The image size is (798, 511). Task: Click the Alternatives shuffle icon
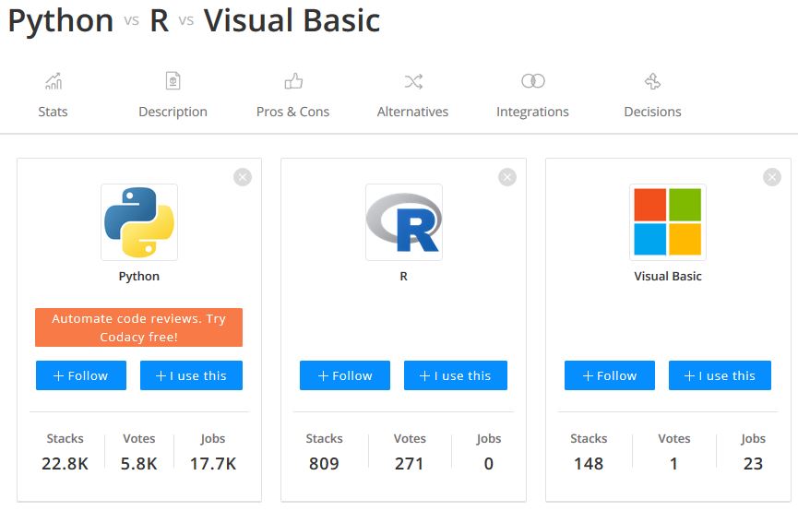point(413,81)
